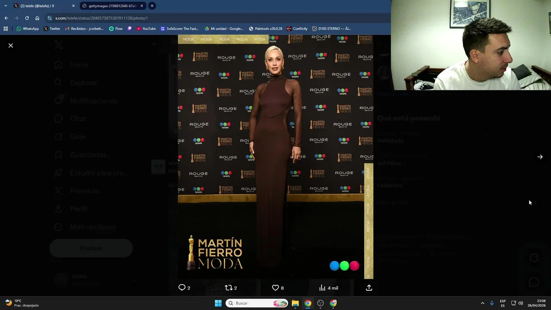Open the Windows Start menu

[x=218, y=303]
